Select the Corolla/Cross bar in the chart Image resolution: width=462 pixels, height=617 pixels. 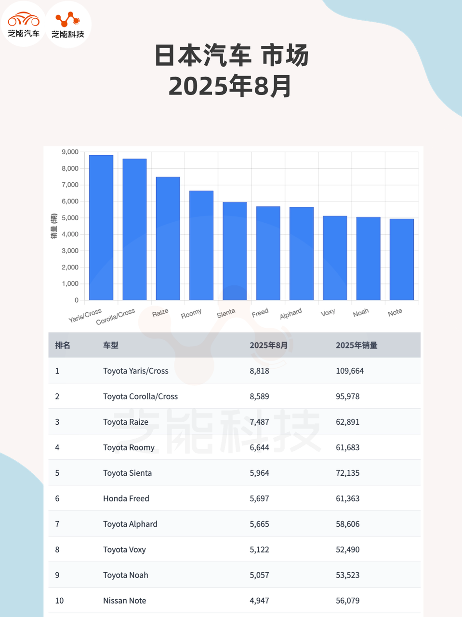pos(134,229)
